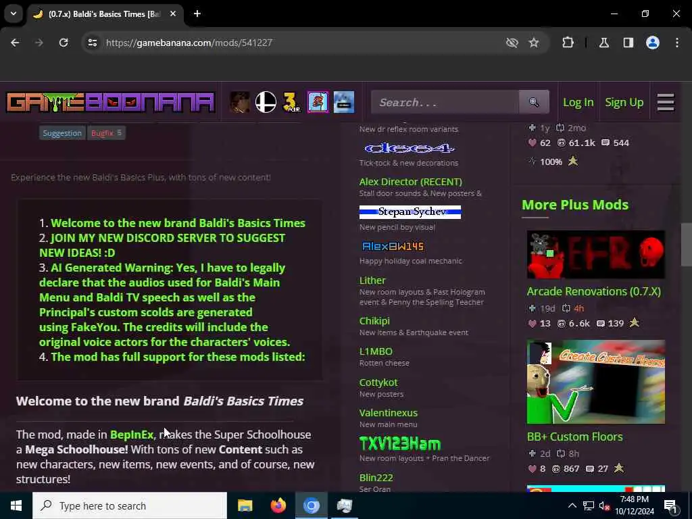Open Alex Director (RECENT) profile
Image resolution: width=692 pixels, height=519 pixels.
(x=410, y=181)
